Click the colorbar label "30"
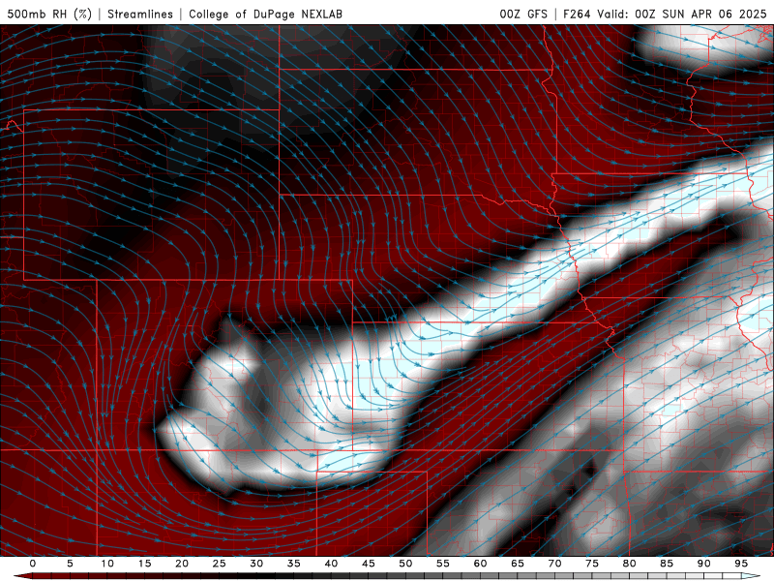 point(256,564)
